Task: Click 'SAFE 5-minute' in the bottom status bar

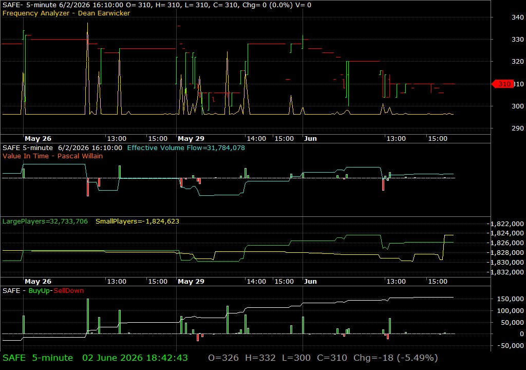Action: point(37,358)
